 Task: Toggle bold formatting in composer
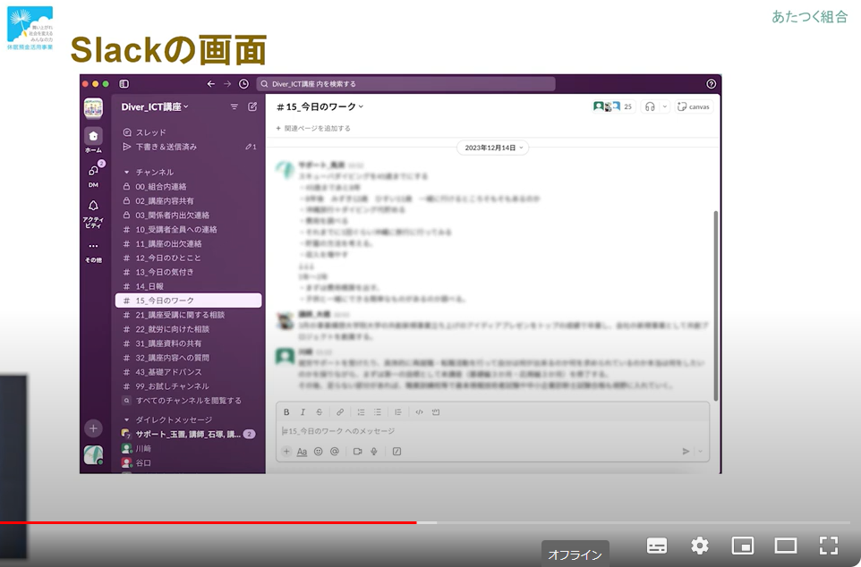(x=286, y=412)
